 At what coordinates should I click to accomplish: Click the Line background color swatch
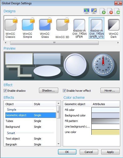coord(106,127)
